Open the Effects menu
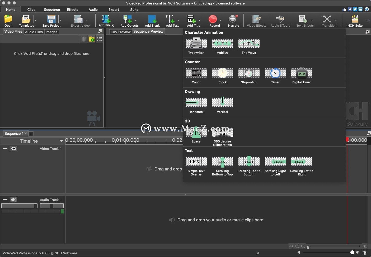This screenshot has height=257, width=371. click(x=72, y=9)
